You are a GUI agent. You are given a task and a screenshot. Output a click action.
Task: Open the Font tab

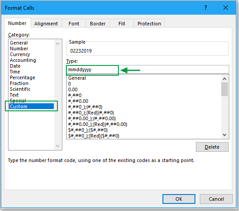74,24
